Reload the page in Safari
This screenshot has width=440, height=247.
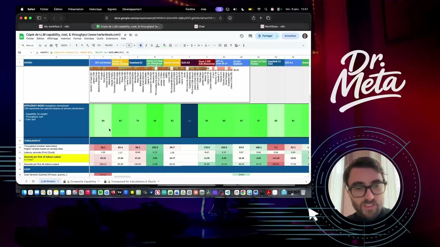click(x=220, y=18)
